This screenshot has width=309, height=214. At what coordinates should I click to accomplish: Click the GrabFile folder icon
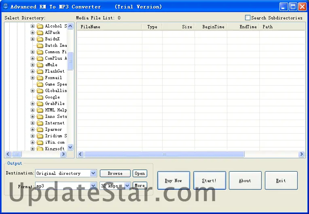click(40, 104)
